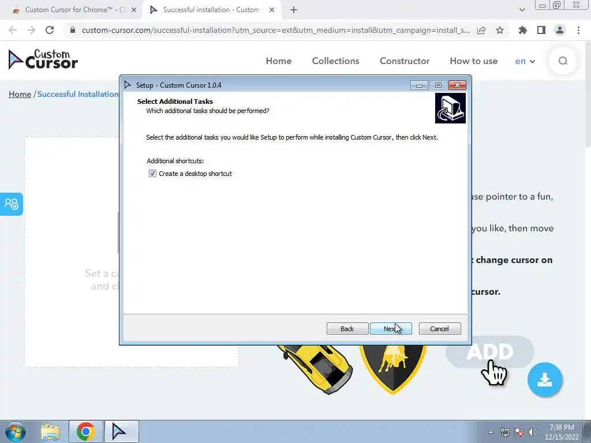Open File Explorer from the taskbar

pyautogui.click(x=50, y=432)
